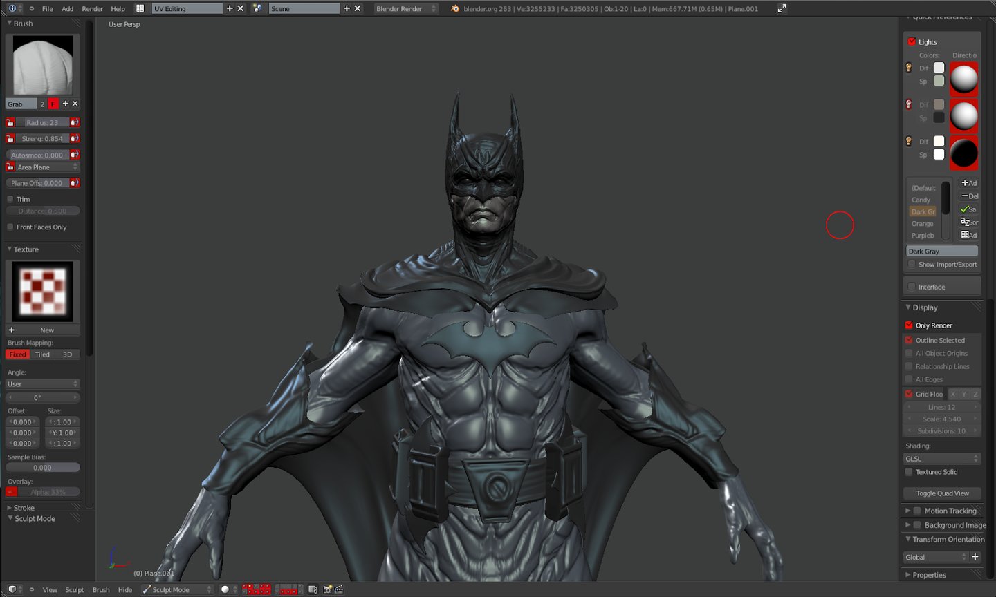Toggle the unified Radius lock icon
The height and width of the screenshot is (597, 996).
(x=10, y=122)
